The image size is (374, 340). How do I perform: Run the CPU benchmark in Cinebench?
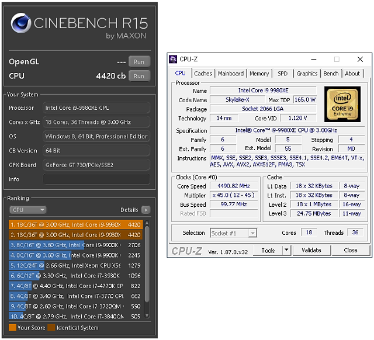139,76
